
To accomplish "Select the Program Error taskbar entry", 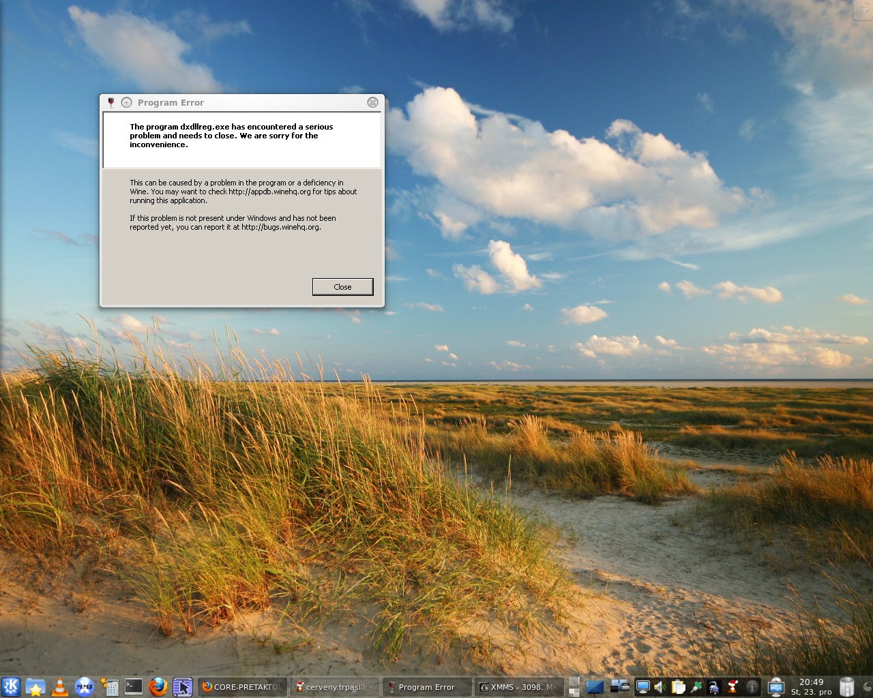I will tap(426, 687).
